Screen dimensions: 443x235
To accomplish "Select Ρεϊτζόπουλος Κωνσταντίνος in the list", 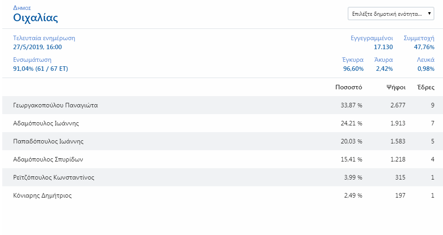I will coord(222,177).
